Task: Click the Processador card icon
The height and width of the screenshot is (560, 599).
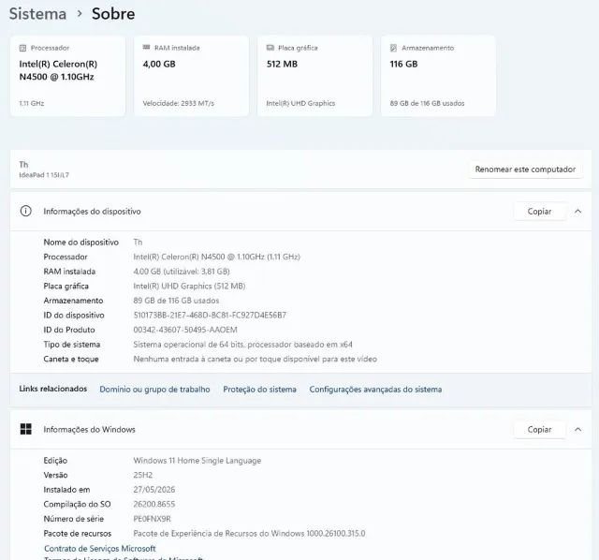Action: pyautogui.click(x=22, y=48)
